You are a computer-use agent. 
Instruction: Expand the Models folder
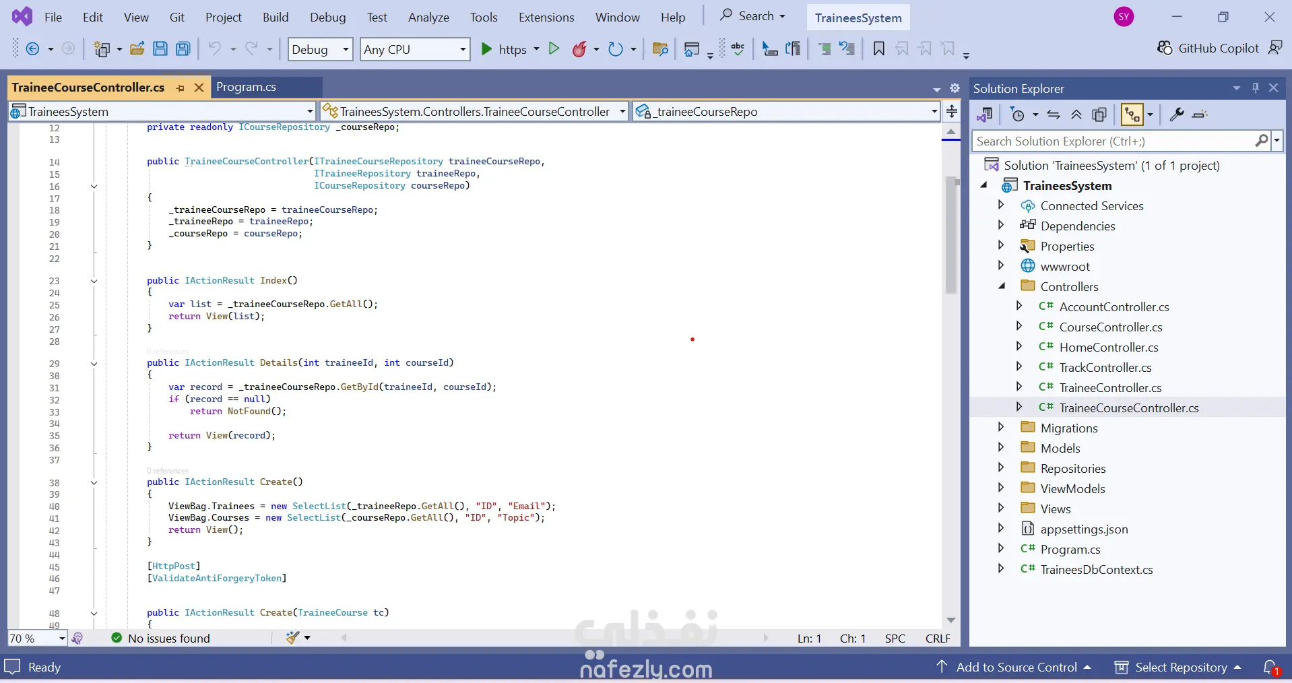pos(1001,447)
